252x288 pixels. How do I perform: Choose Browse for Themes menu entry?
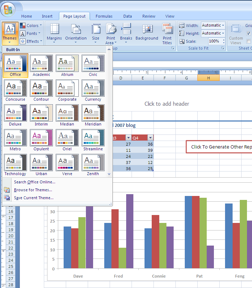point(33,190)
